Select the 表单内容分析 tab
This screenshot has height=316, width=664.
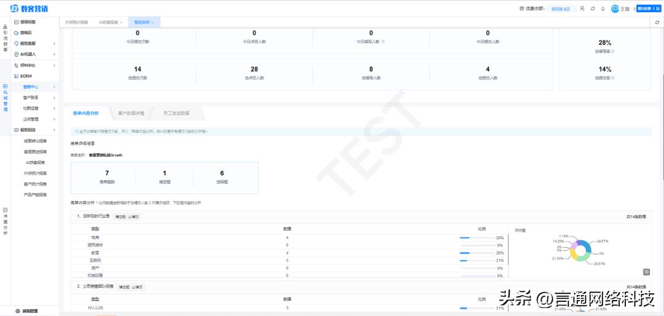86,113
